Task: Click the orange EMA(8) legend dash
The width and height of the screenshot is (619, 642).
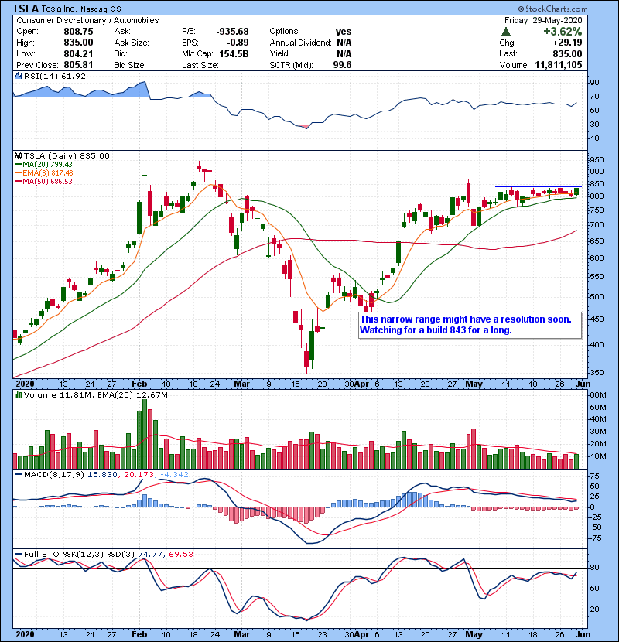Action: coord(18,173)
